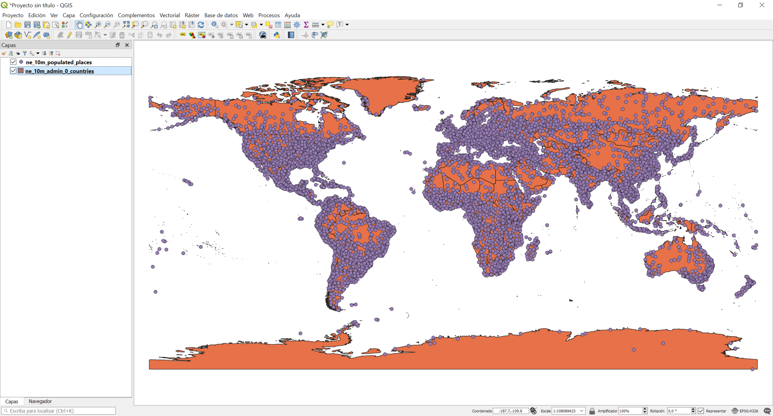This screenshot has width=773, height=416.
Task: Click the EPSG:4326 CRS button
Action: click(745, 411)
